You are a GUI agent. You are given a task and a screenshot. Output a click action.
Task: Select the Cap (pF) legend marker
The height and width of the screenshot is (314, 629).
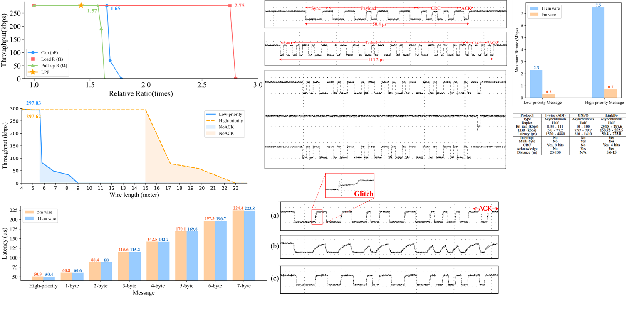coord(33,52)
